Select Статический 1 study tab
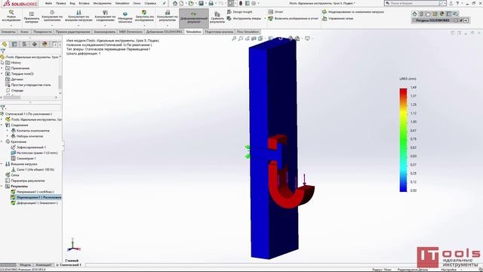This screenshot has width=483, height=272. [x=70, y=265]
